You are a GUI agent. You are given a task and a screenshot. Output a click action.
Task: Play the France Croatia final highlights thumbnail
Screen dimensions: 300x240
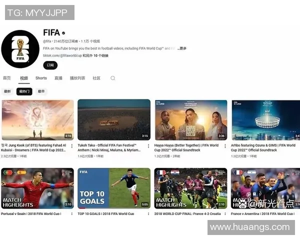click(x=191, y=188)
